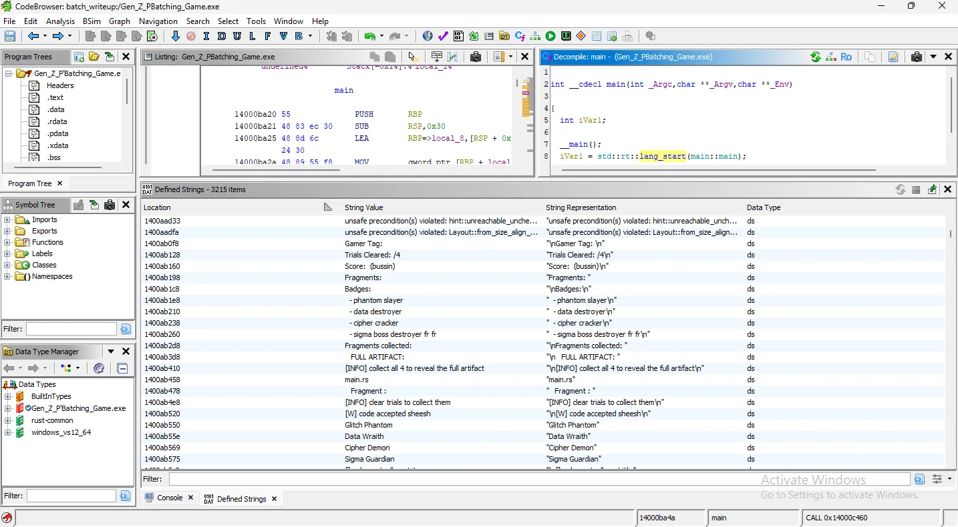Export the Defined Strings table via the export icon
Image resolution: width=958 pixels, height=527 pixels.
[932, 189]
